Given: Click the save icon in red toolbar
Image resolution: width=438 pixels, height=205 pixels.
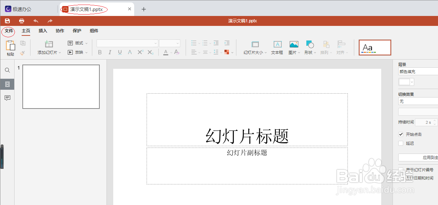Looking at the screenshot, I should [x=7, y=21].
